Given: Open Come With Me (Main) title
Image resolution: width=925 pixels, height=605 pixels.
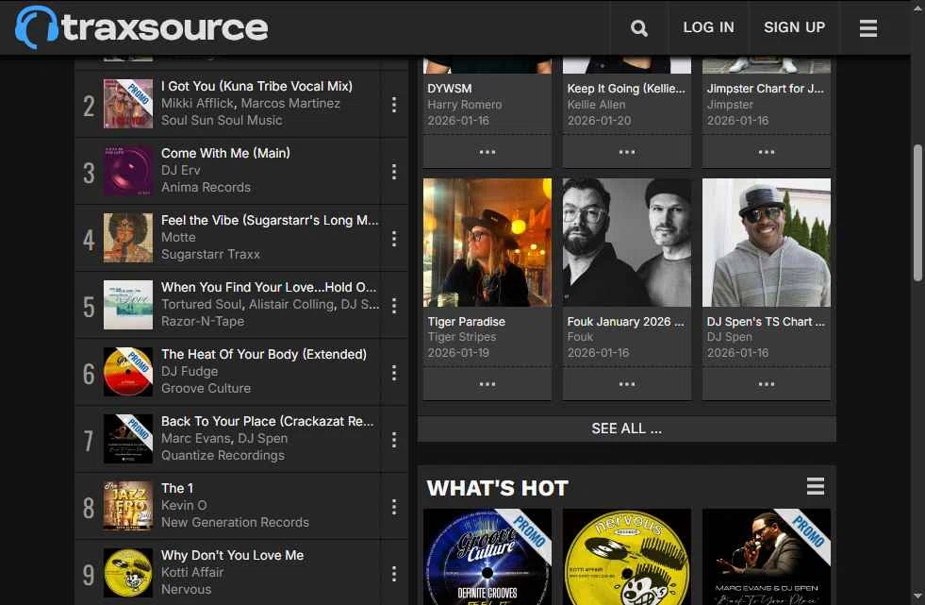Looking at the screenshot, I should [x=225, y=154].
